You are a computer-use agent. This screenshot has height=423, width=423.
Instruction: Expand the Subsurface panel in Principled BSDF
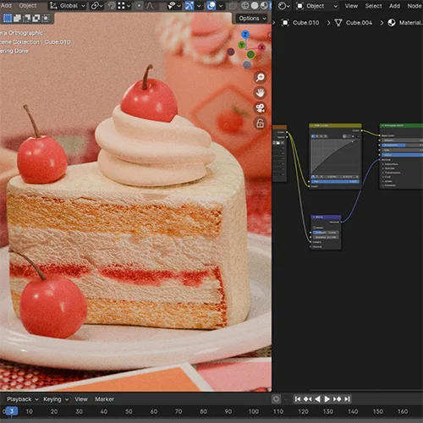391,164
